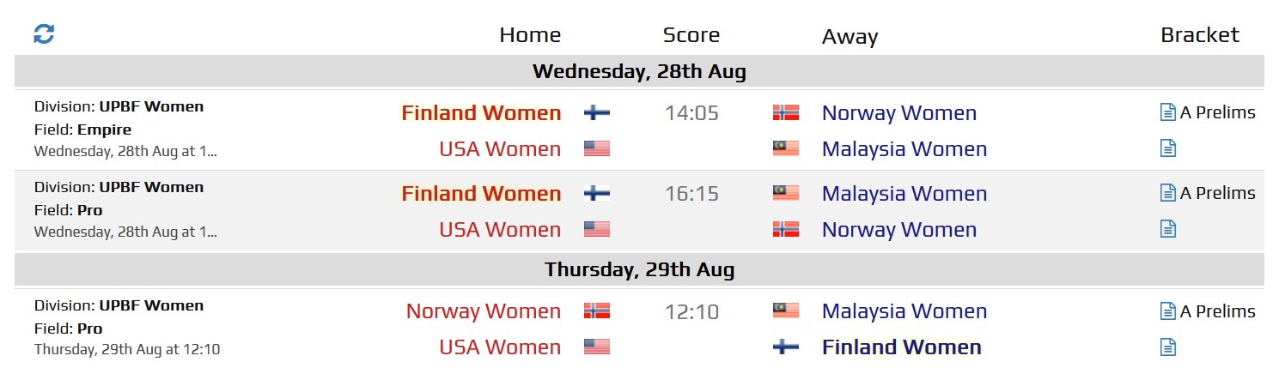Click the Score column header
1279x392 pixels.
pos(691,34)
